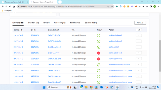Close the Subscan Kusama tab
The height and width of the screenshot is (90, 161).
point(55,2)
